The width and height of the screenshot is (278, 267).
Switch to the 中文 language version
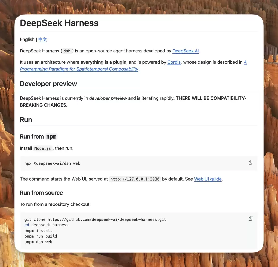[42, 39]
